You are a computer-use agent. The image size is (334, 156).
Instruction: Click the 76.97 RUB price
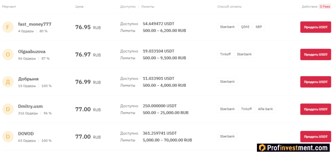[x=88, y=55]
